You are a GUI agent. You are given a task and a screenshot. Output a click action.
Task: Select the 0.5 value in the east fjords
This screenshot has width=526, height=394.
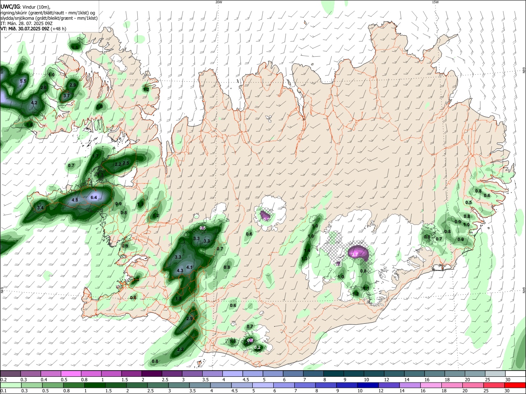pos(468,202)
